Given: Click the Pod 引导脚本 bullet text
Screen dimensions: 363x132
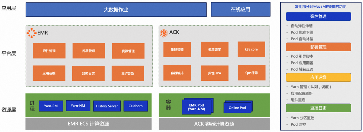Looking at the screenshot, I should click(x=302, y=56).
